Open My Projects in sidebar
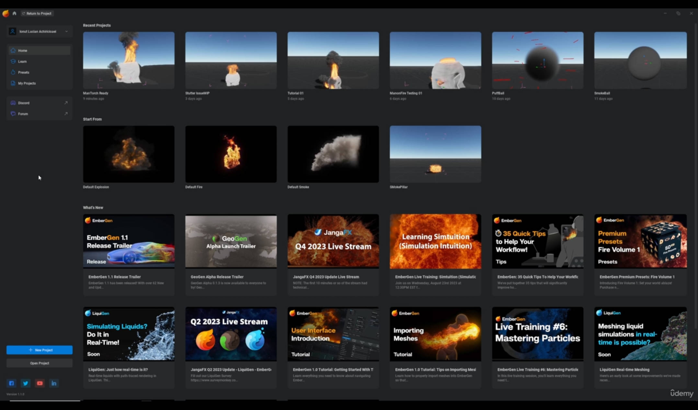The width and height of the screenshot is (698, 410). coord(39,83)
